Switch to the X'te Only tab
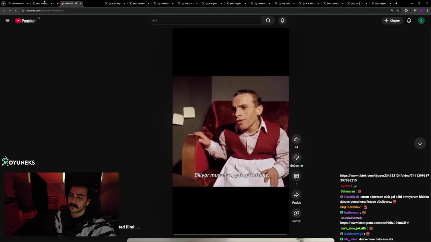This screenshot has width=431, height=242. 114,3
